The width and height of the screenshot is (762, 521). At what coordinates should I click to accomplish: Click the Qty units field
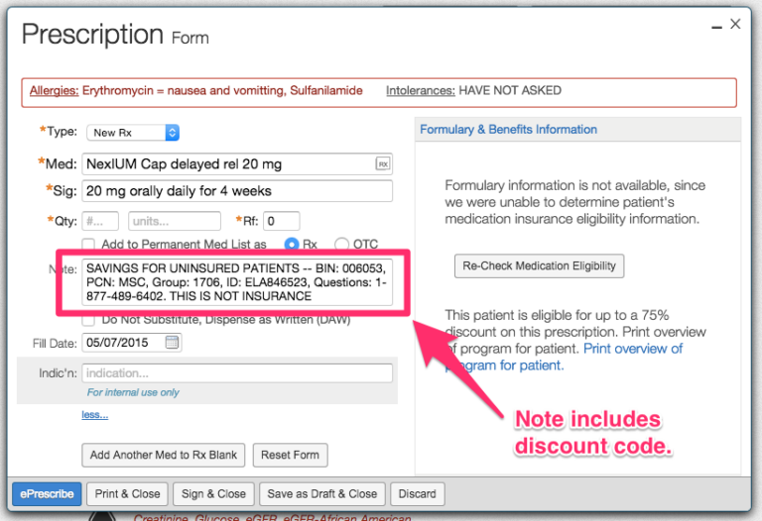175,221
